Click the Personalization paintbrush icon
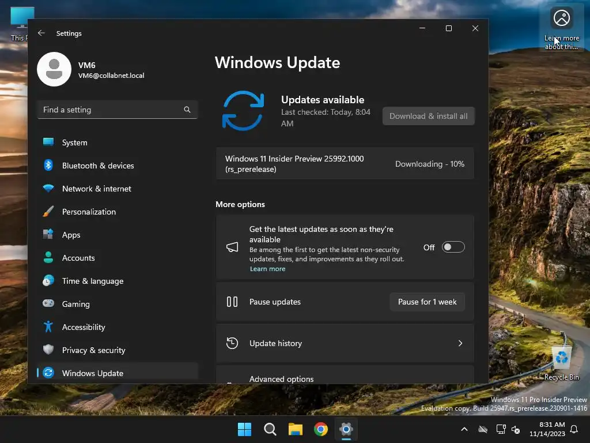This screenshot has width=590, height=443. 48,211
